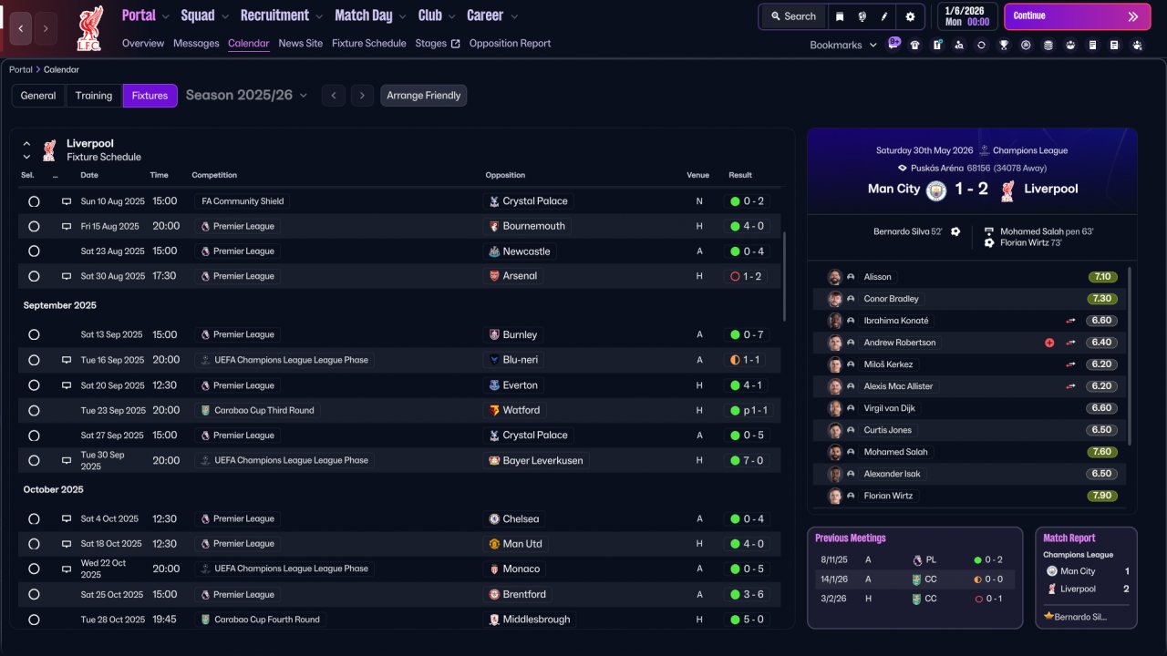Open the Bookmarks dropdown
Image resolution: width=1167 pixels, height=656 pixels.
[x=843, y=45]
